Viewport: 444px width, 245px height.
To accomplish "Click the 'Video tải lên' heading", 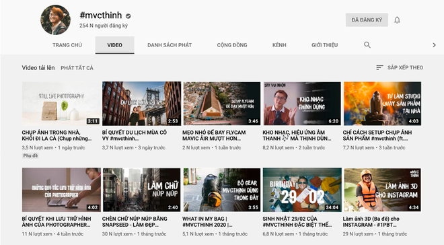I will (x=38, y=68).
